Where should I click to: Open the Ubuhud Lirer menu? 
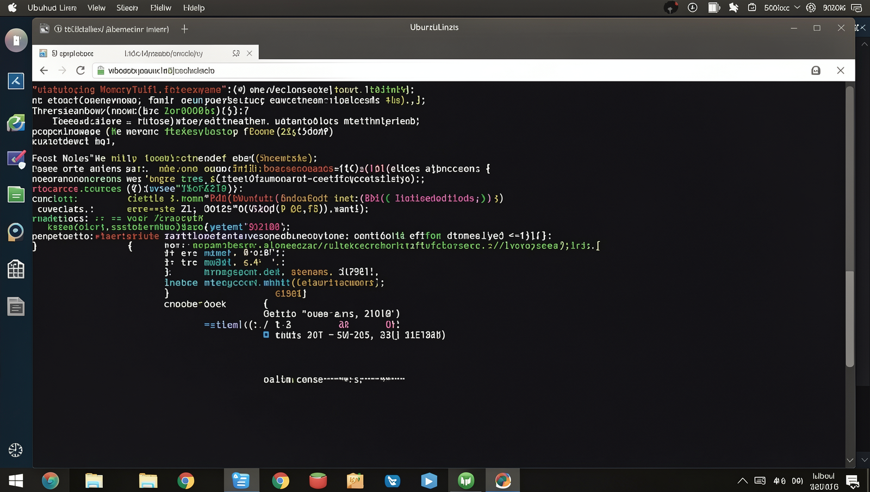52,8
